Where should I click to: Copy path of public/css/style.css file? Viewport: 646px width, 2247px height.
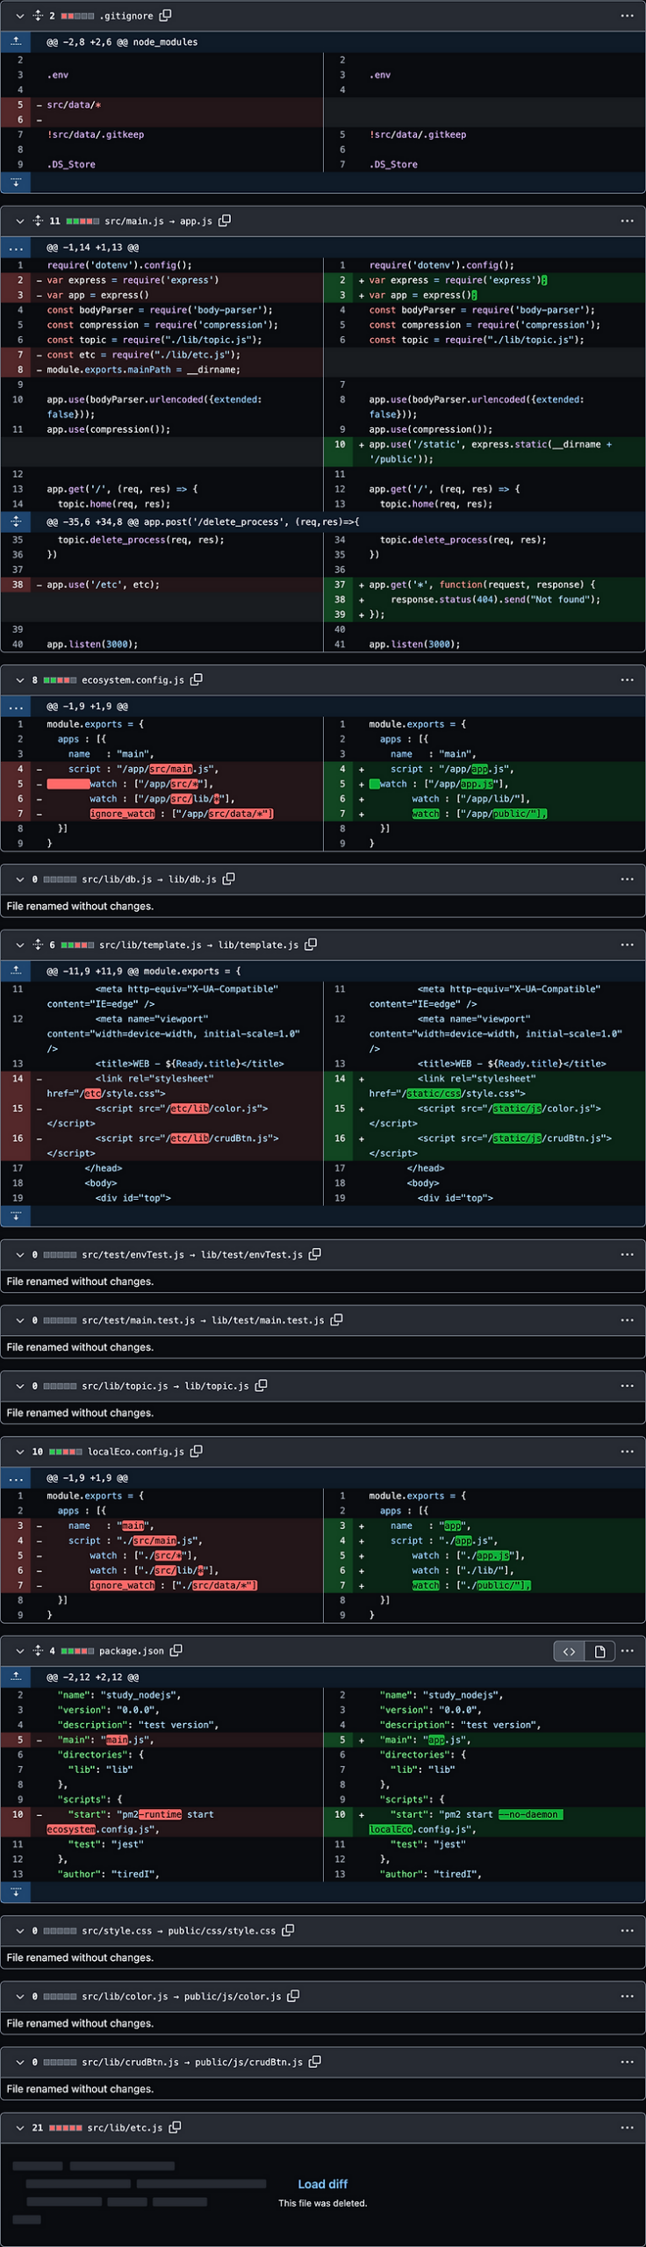tap(288, 1930)
